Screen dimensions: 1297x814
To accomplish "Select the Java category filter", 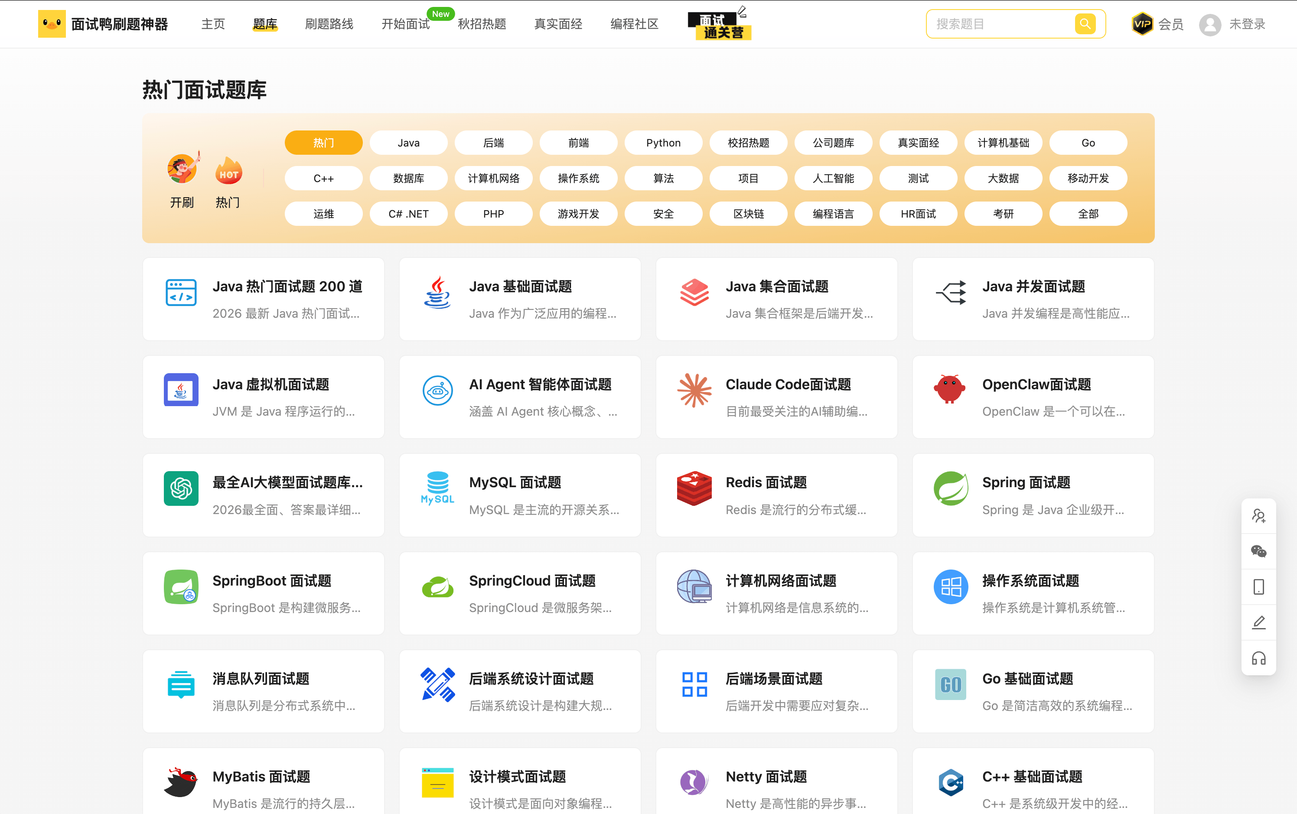I will (x=409, y=143).
